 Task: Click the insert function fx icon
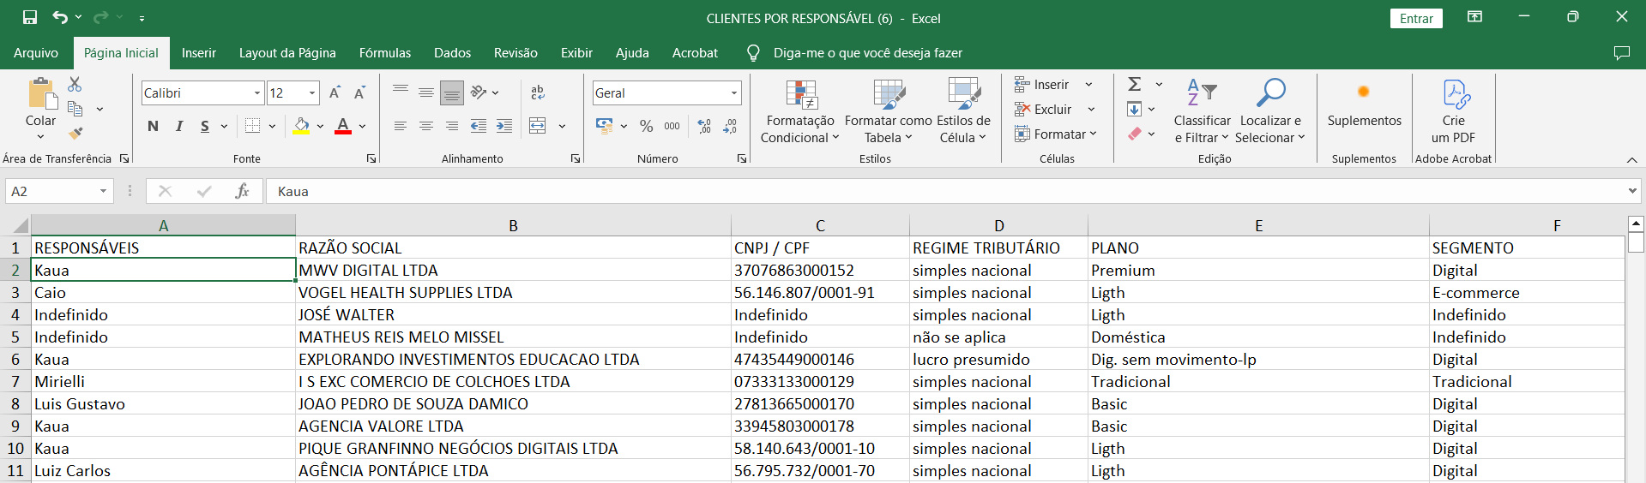click(x=242, y=191)
